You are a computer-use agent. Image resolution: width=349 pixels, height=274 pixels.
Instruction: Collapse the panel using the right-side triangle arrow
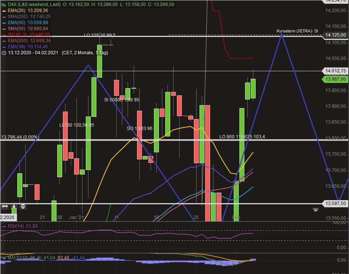315,210
